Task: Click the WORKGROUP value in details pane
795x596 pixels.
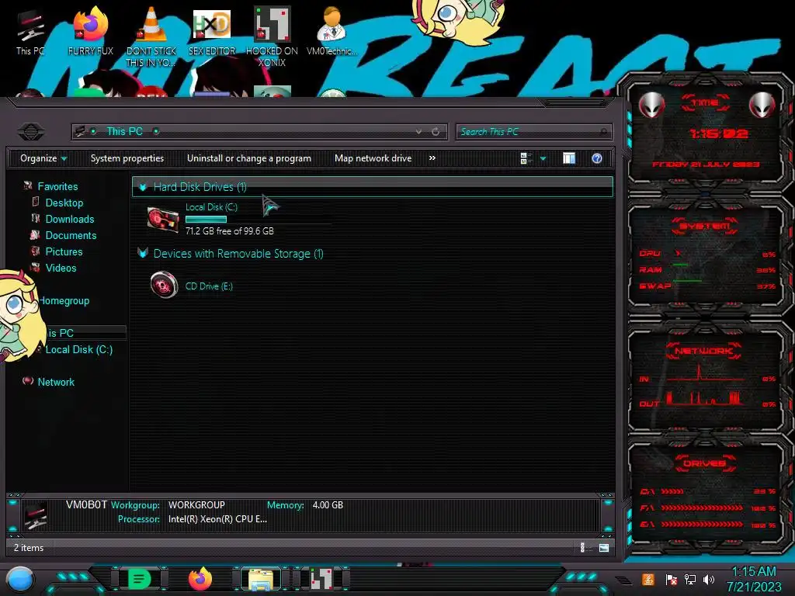Action: click(196, 505)
